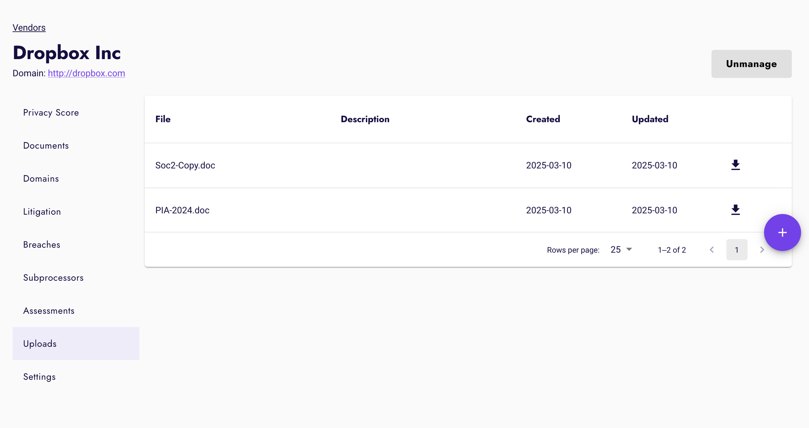Switch to the Domains section

[x=76, y=178]
